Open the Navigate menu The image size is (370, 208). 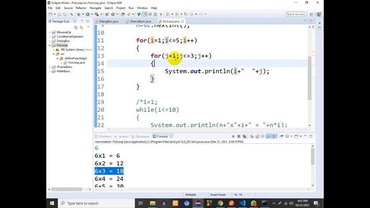(x=95, y=8)
